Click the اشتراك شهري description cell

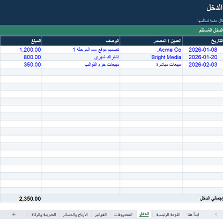click(x=81, y=57)
